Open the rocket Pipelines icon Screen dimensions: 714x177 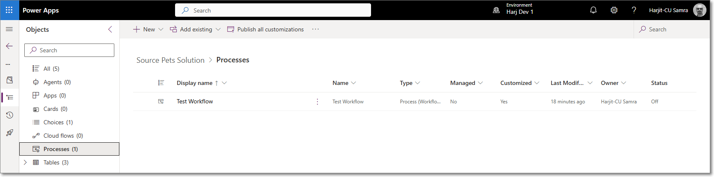[x=9, y=133]
